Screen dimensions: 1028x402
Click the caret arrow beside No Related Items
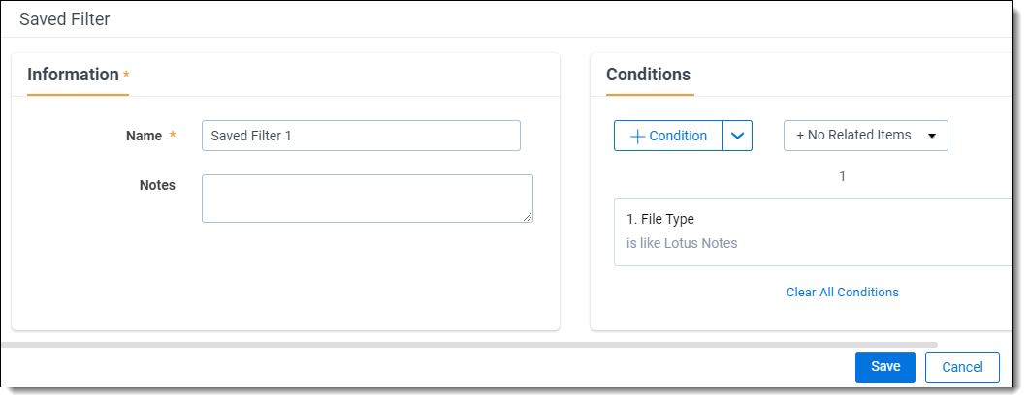pos(932,137)
